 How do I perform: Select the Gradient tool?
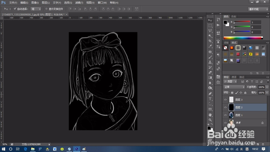coord(210,78)
